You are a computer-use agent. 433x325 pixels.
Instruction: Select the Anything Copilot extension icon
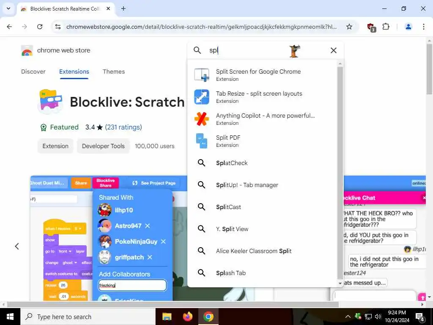click(x=202, y=119)
